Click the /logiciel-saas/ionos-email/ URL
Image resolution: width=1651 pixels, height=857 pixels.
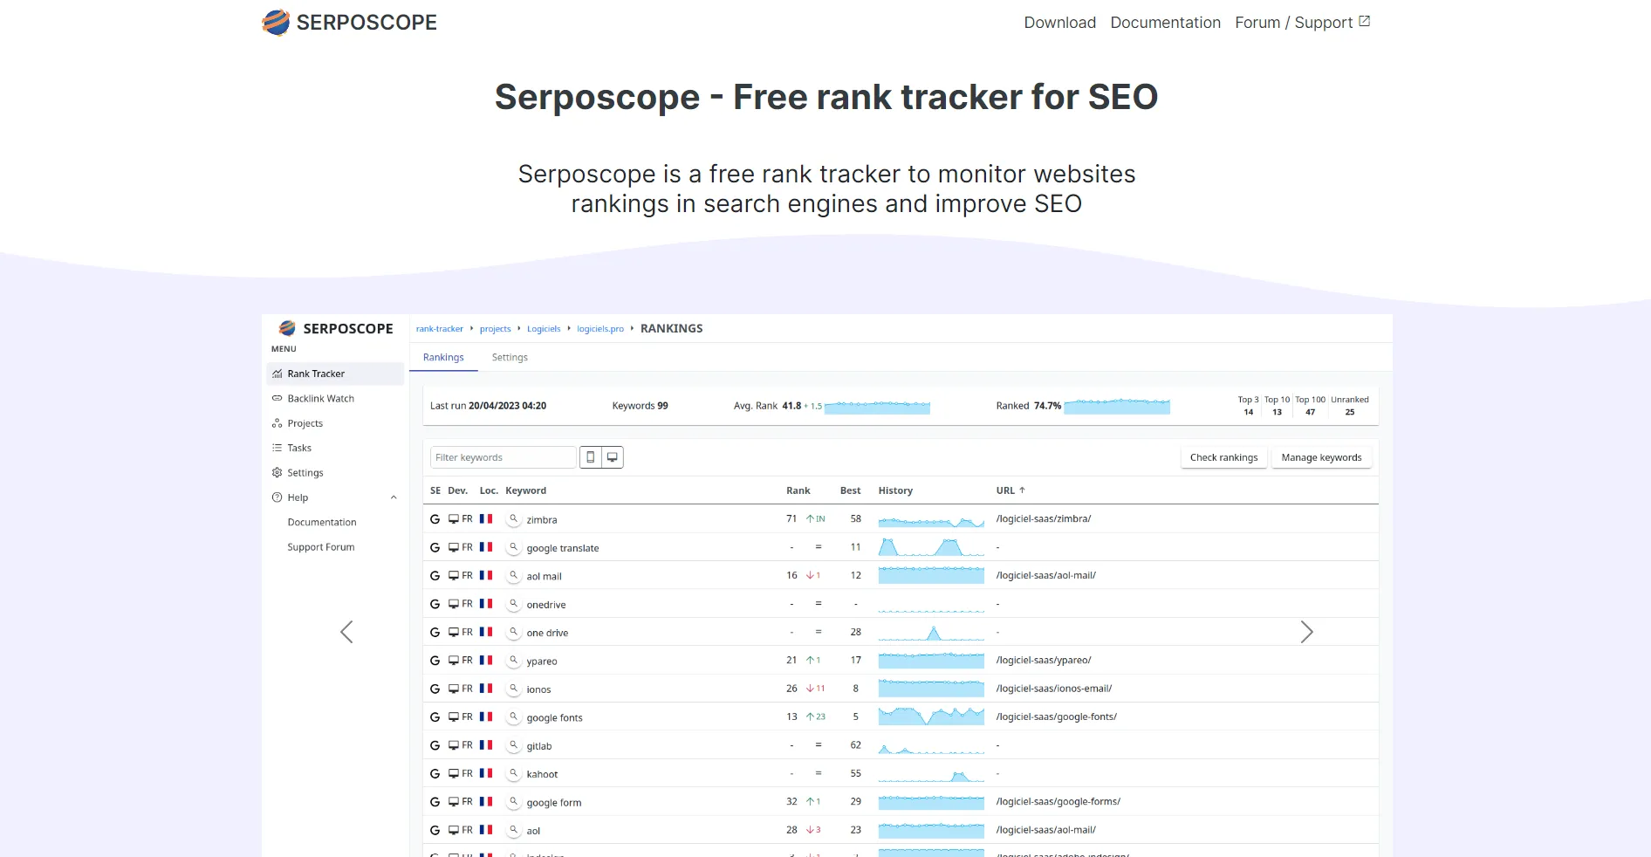[1054, 689]
